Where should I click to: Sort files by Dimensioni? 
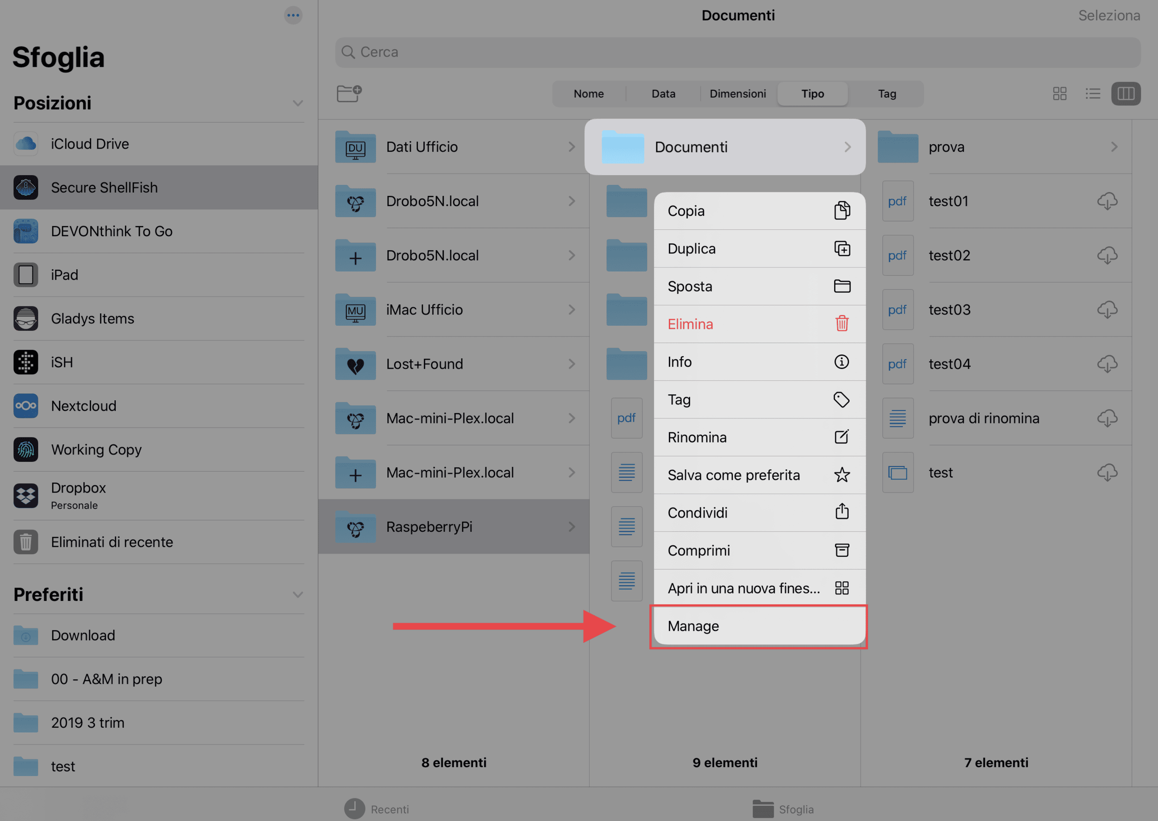[737, 94]
